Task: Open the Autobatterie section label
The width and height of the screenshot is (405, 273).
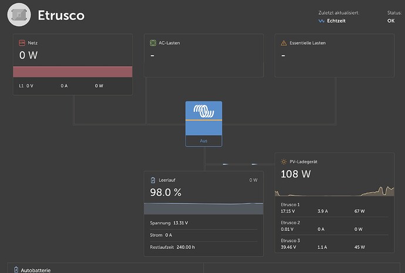Action: [x=36, y=271]
